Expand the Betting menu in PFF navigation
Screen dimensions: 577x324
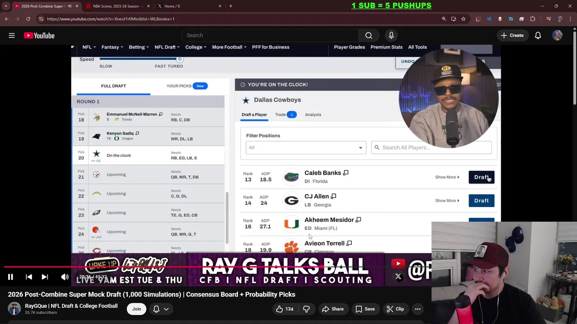[x=139, y=47]
